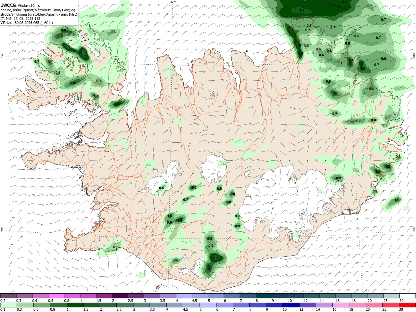Screen dimensions: 416x312
Task: Click the lower legend swatch between 0.5 and 0.8
Action: tap(42, 305)
